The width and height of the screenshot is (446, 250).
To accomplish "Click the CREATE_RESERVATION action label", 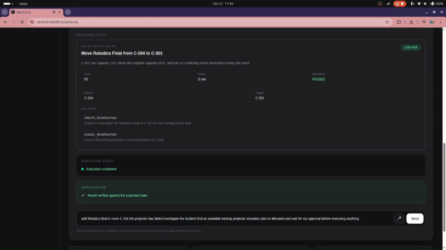I will tap(100, 118).
